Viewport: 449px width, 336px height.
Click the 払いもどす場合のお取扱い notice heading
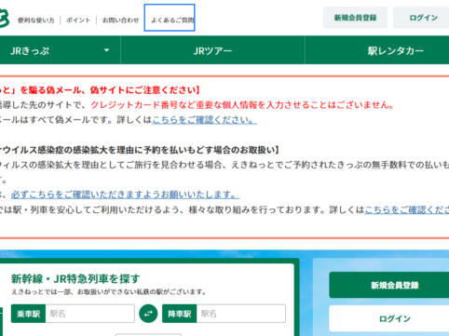coord(140,150)
